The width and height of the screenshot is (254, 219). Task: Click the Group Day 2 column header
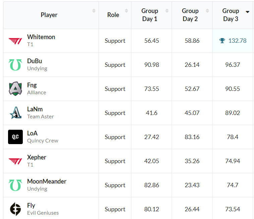tap(190, 15)
